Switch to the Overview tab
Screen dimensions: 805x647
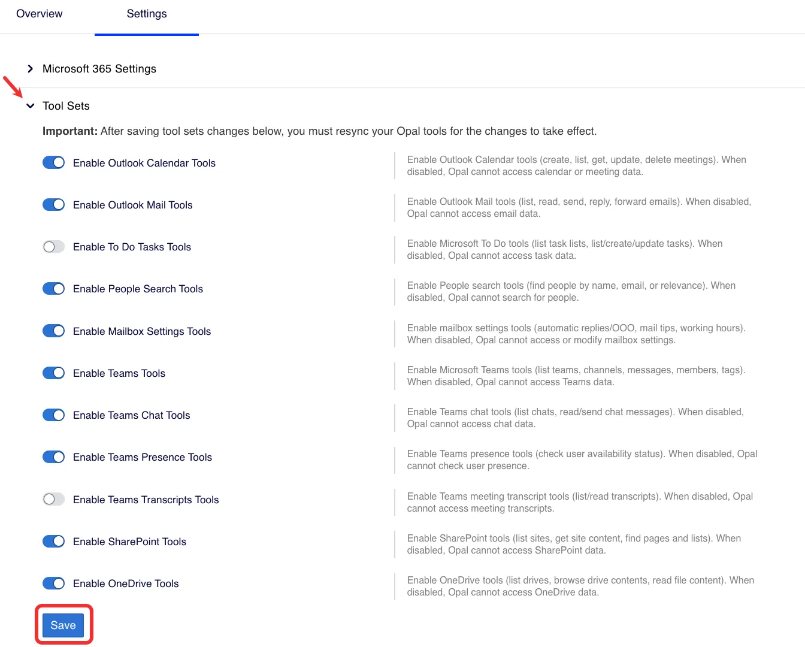point(40,14)
